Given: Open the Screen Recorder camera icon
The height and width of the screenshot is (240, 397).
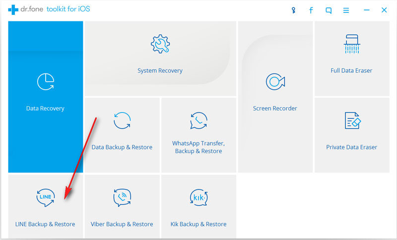Looking at the screenshot, I should pyautogui.click(x=275, y=82).
